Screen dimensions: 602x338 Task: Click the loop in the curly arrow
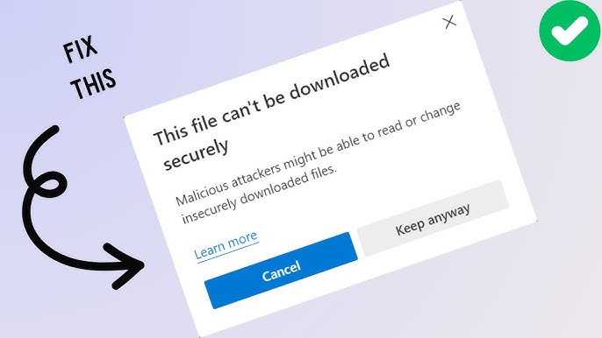[49, 183]
